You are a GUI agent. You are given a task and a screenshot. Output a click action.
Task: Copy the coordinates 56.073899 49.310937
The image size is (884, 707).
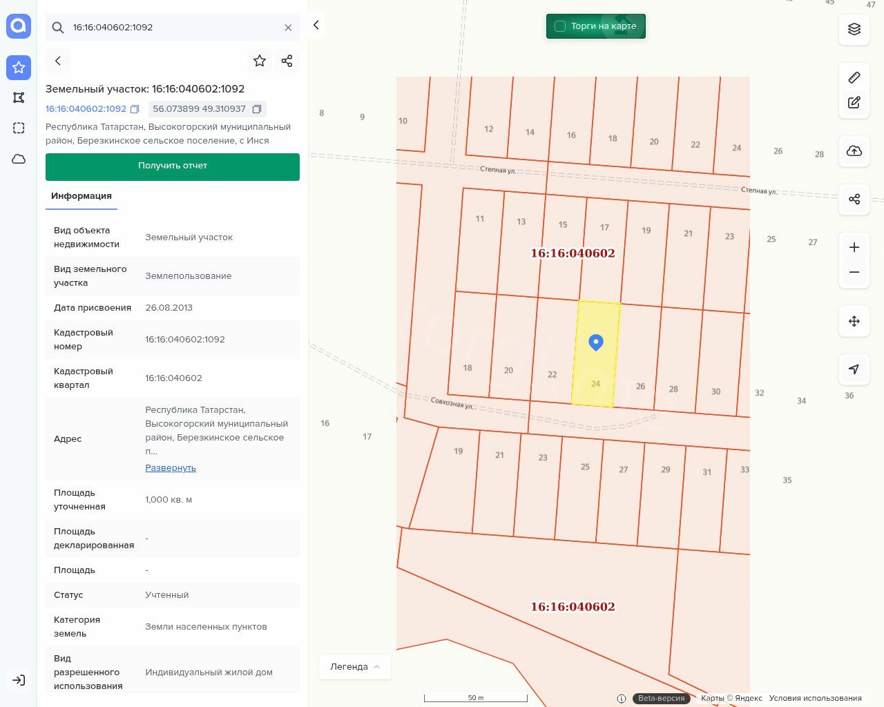point(257,109)
